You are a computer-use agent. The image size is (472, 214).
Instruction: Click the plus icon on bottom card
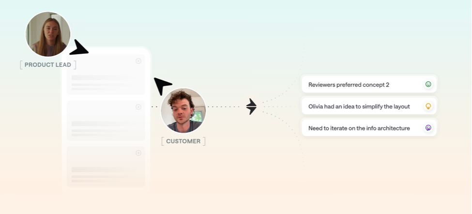(138, 153)
